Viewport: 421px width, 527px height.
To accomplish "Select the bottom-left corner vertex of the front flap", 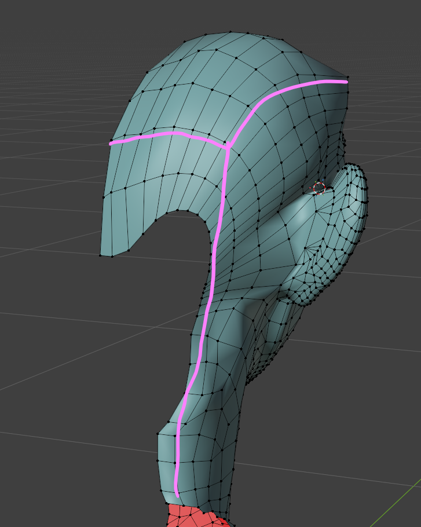I will point(101,255).
